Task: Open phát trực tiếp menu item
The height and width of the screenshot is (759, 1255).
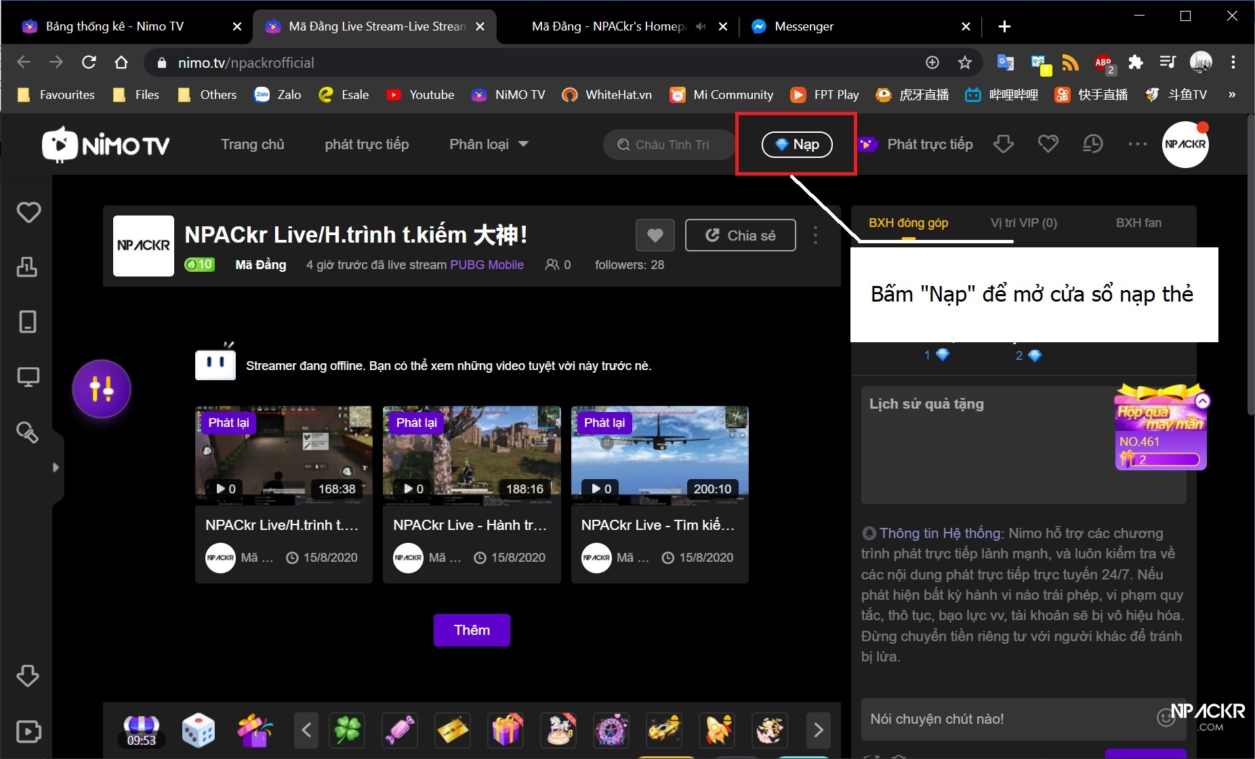Action: 367,144
